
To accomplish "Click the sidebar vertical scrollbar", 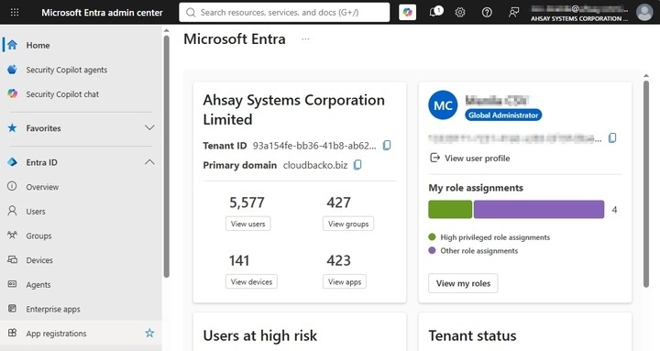I will coord(166,157).
